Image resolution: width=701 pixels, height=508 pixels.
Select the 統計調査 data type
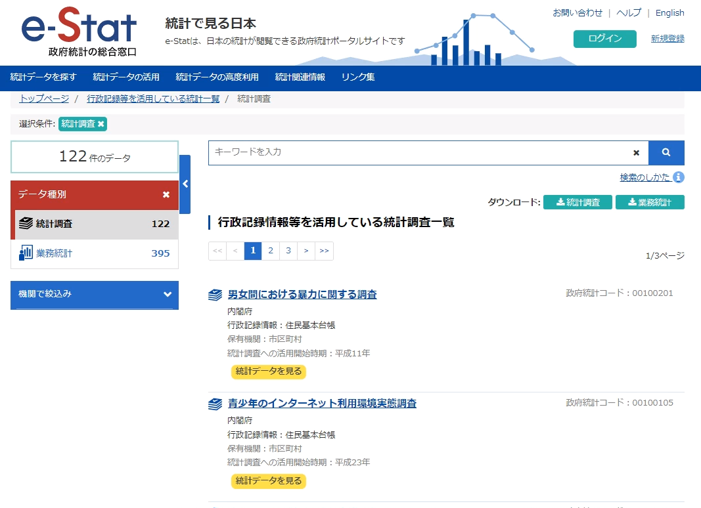55,224
